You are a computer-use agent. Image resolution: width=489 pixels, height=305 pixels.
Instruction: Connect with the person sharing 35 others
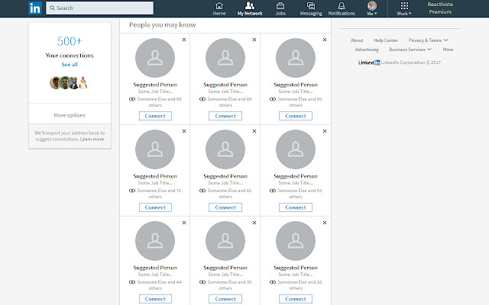[225, 299]
